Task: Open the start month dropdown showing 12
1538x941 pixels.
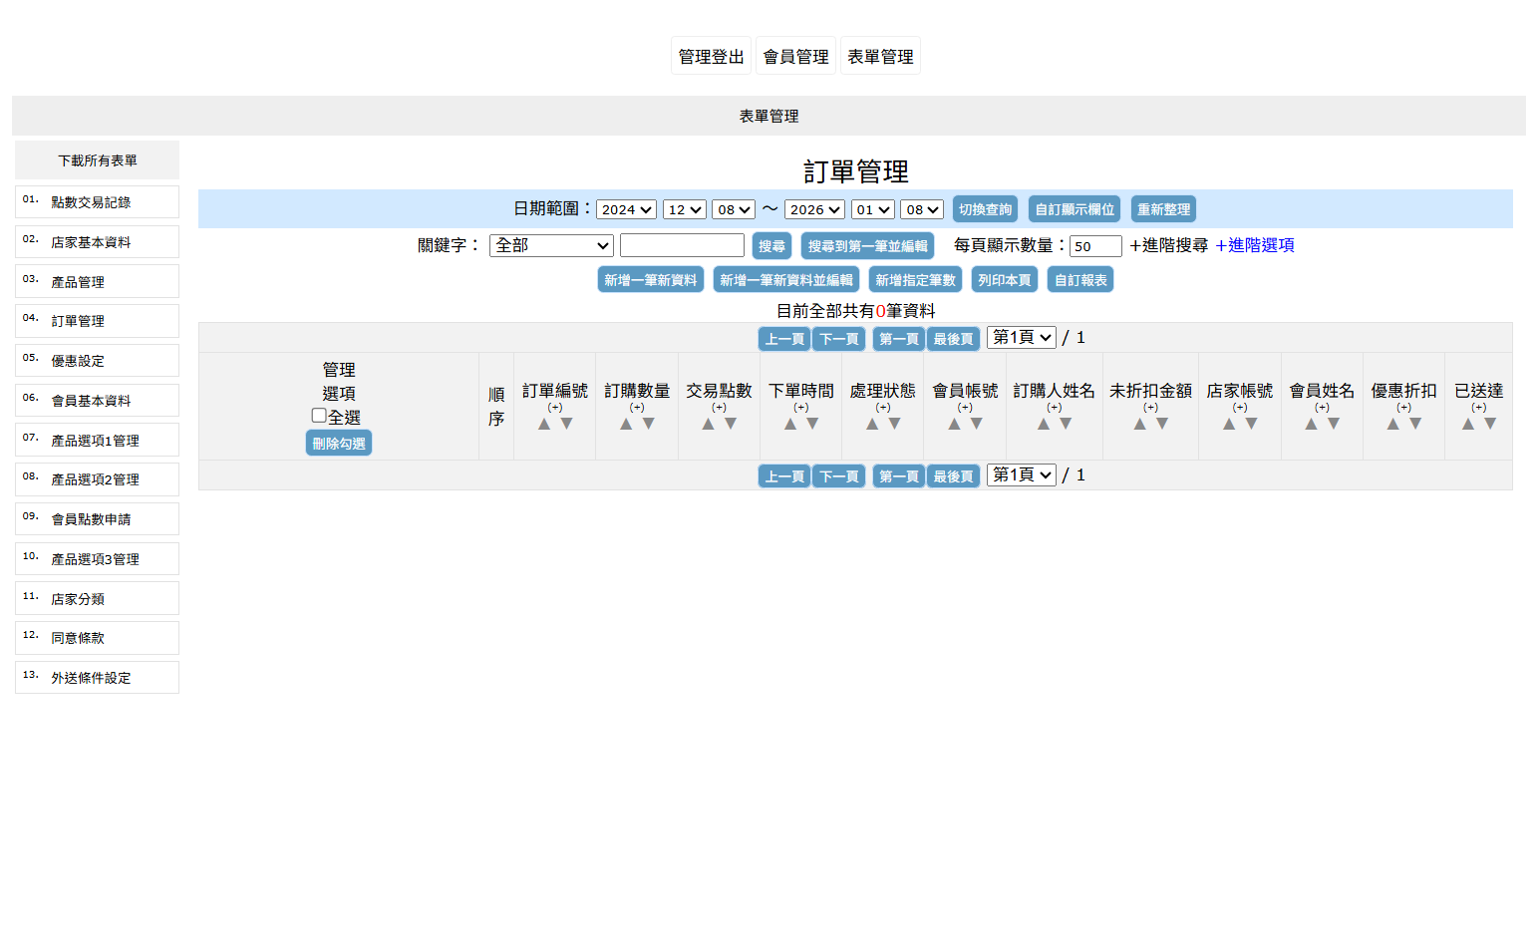Action: click(685, 209)
